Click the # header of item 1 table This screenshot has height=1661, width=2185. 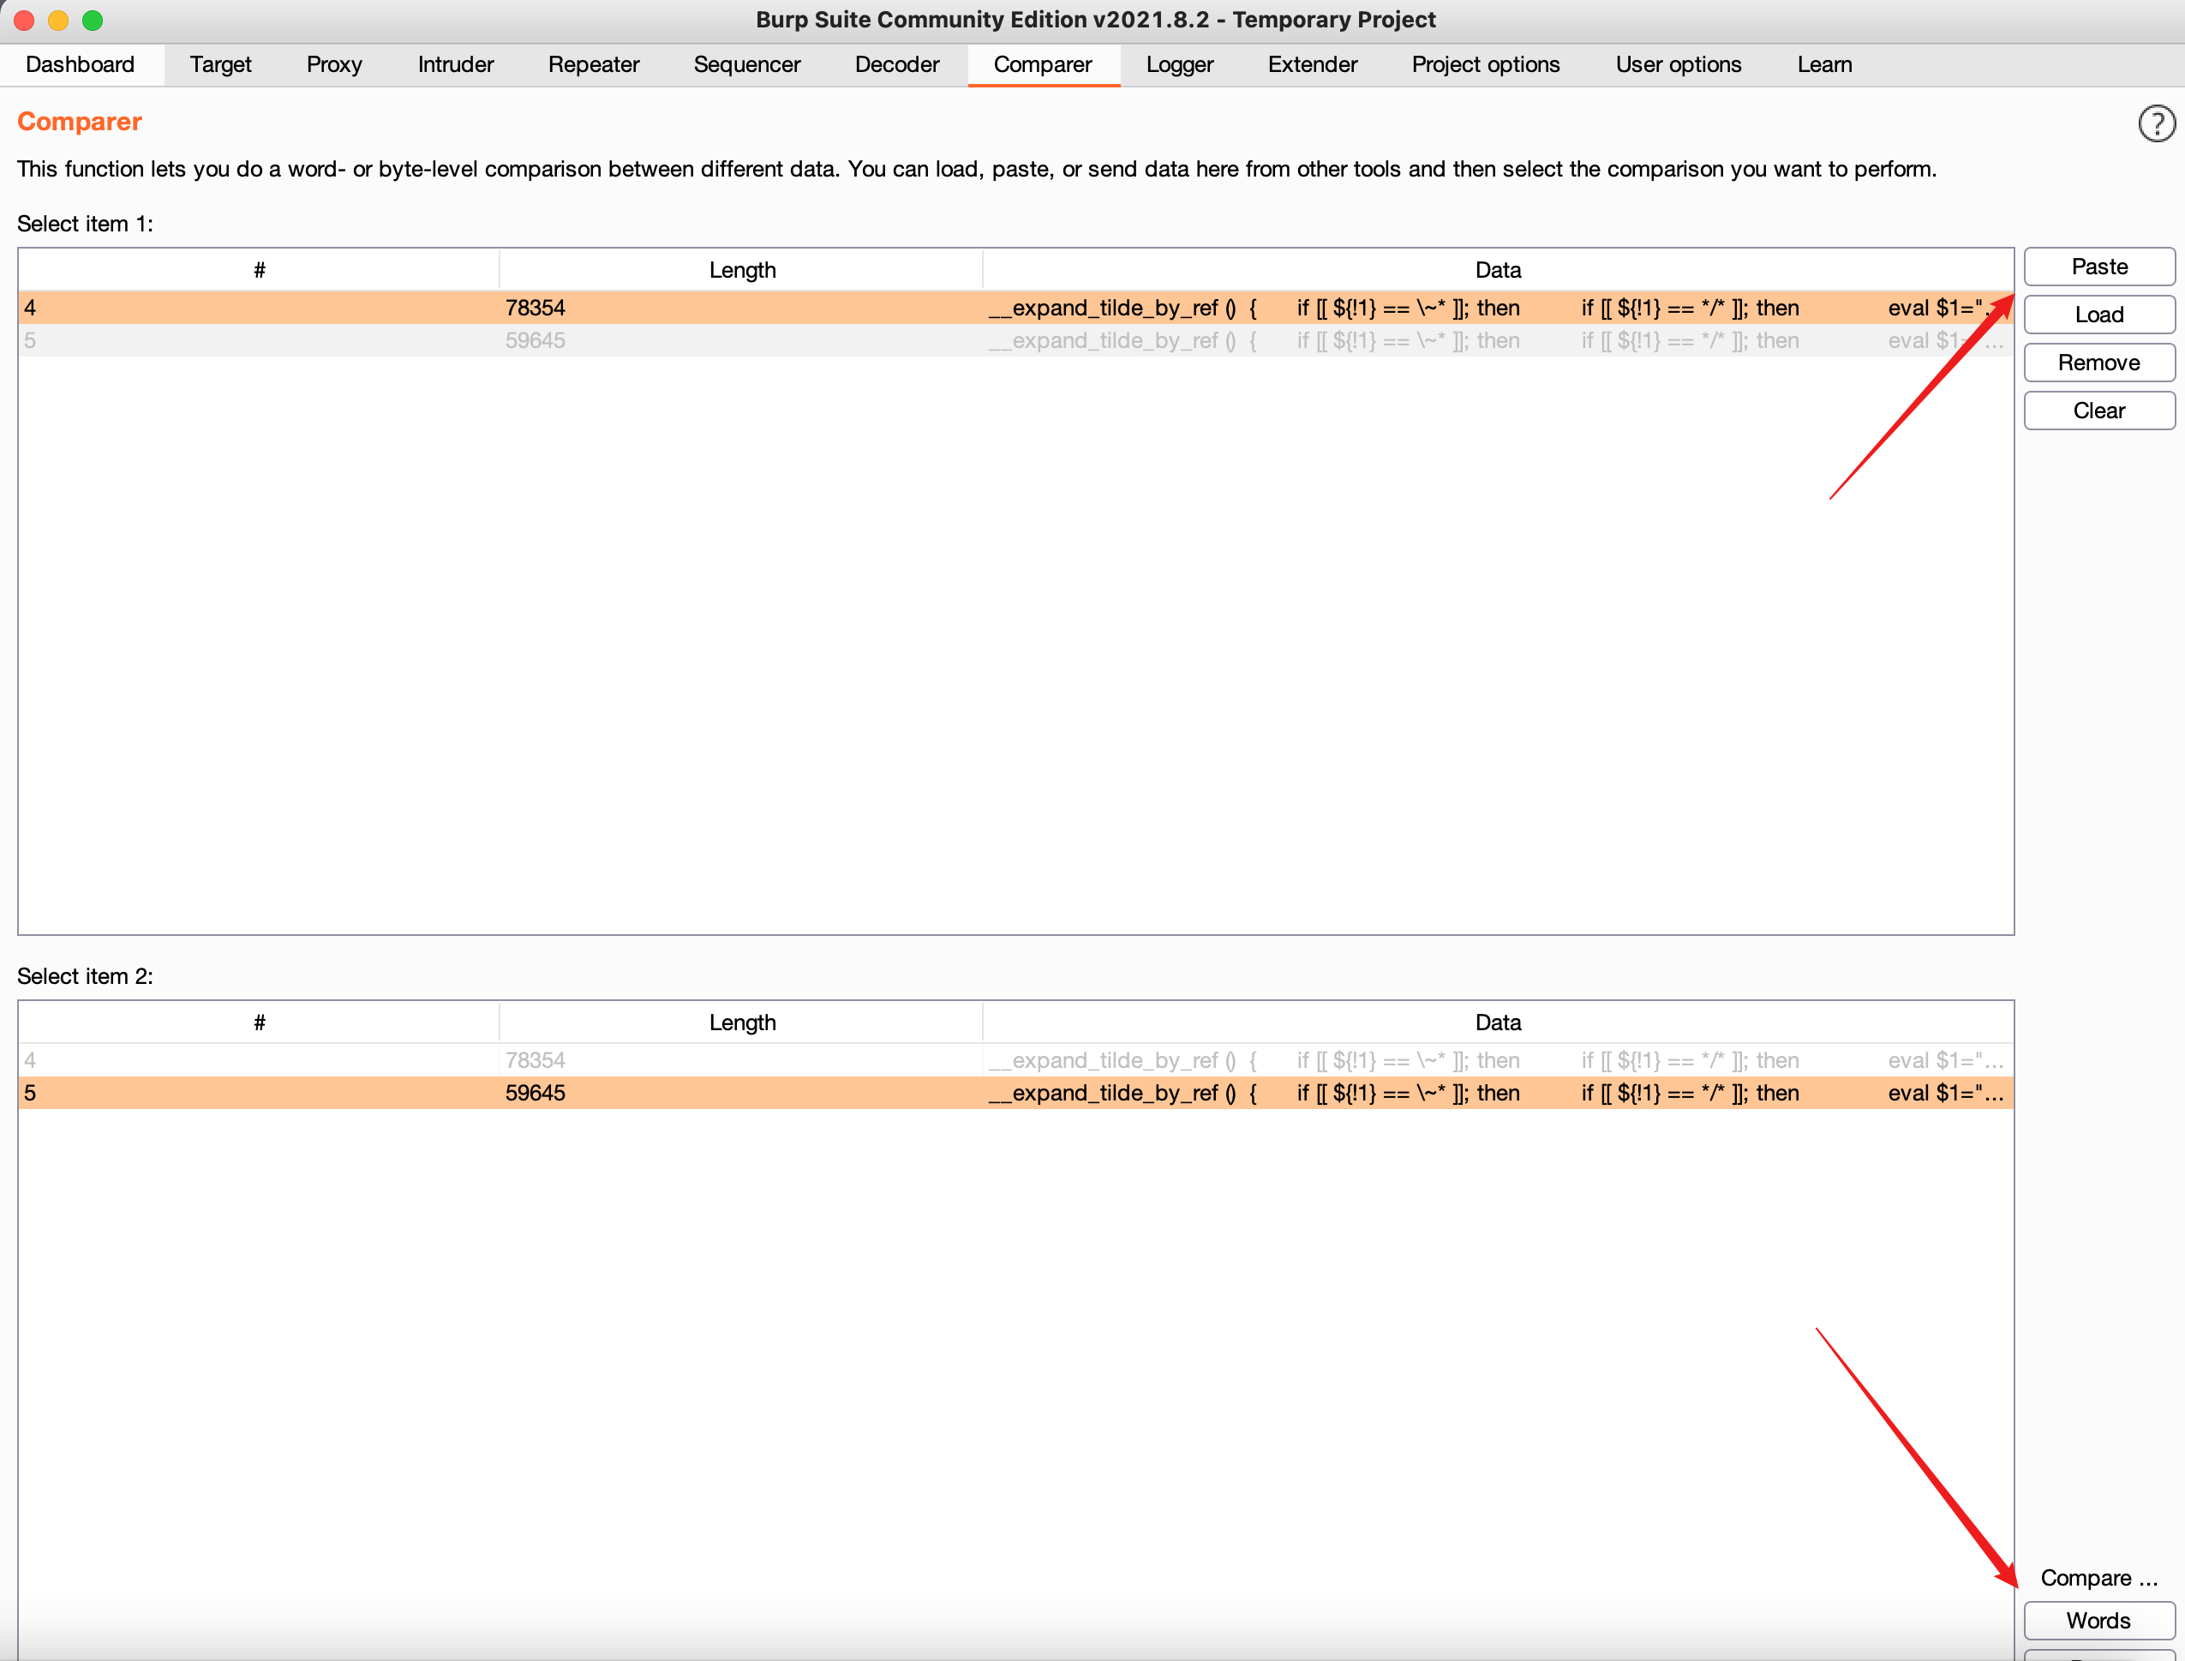pyautogui.click(x=259, y=270)
